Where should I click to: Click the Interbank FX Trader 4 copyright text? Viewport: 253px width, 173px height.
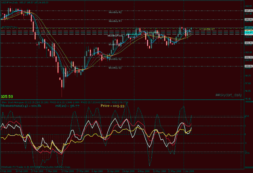coord(36,167)
